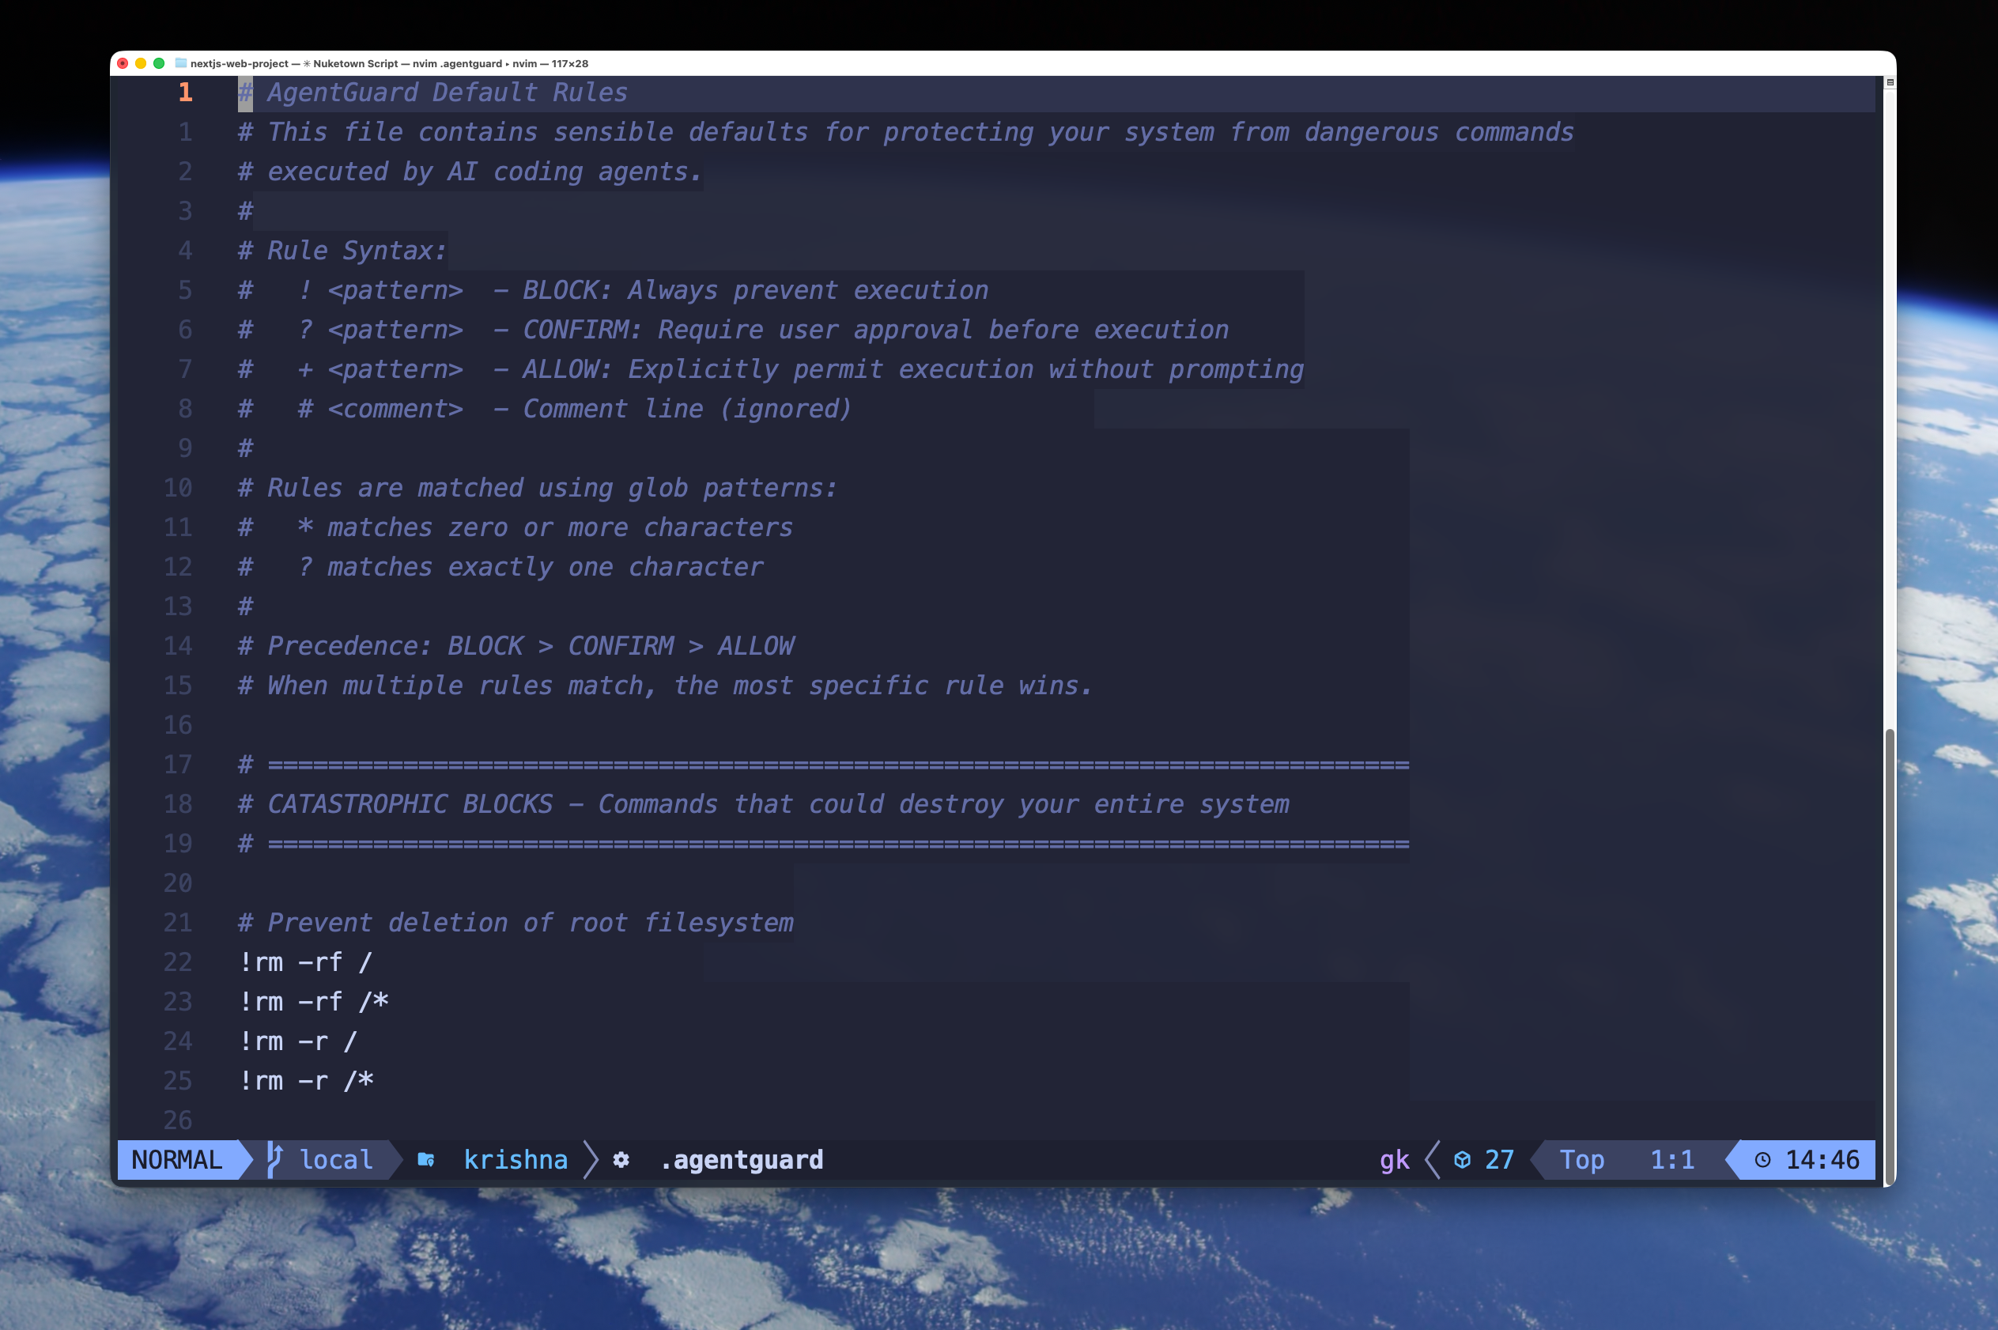Screen dimensions: 1998x1330
Task: Click the window title text 'nextjs-web-project'
Action: (239, 63)
